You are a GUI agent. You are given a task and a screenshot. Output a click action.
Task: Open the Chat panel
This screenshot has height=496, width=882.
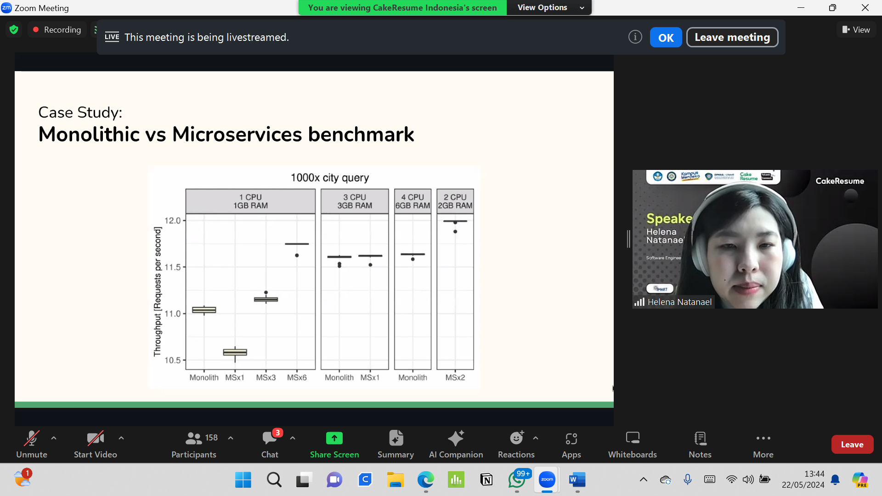click(270, 444)
